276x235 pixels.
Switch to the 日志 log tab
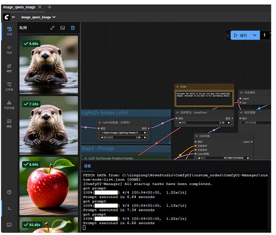tap(88, 166)
